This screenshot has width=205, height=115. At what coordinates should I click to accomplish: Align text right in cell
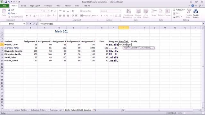pos(68,16)
